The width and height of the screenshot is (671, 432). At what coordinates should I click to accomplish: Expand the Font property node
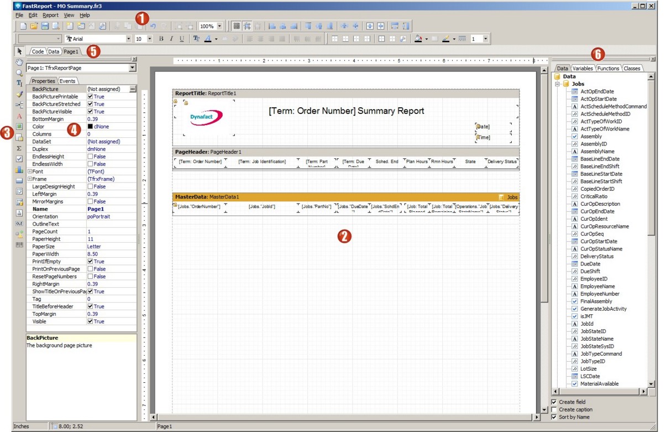point(29,171)
